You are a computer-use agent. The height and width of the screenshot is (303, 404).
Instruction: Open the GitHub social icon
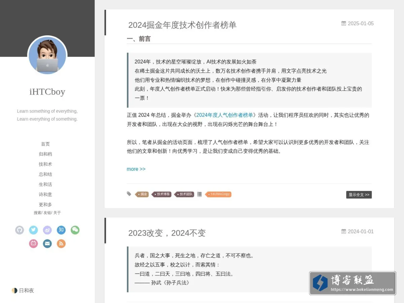[x=20, y=230]
